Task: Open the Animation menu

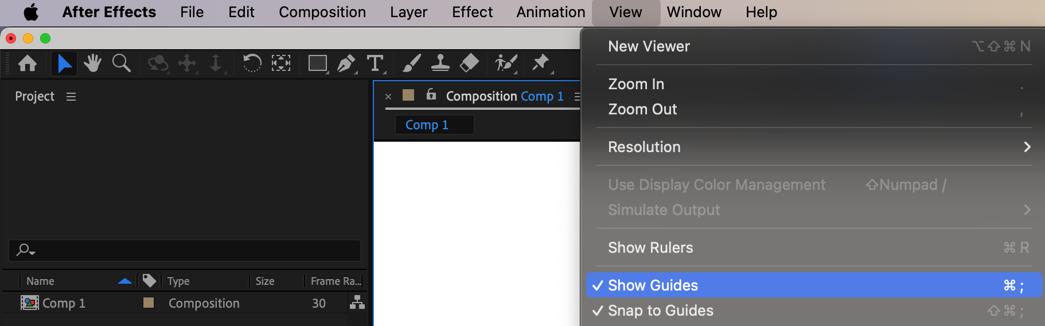Action: tap(551, 12)
